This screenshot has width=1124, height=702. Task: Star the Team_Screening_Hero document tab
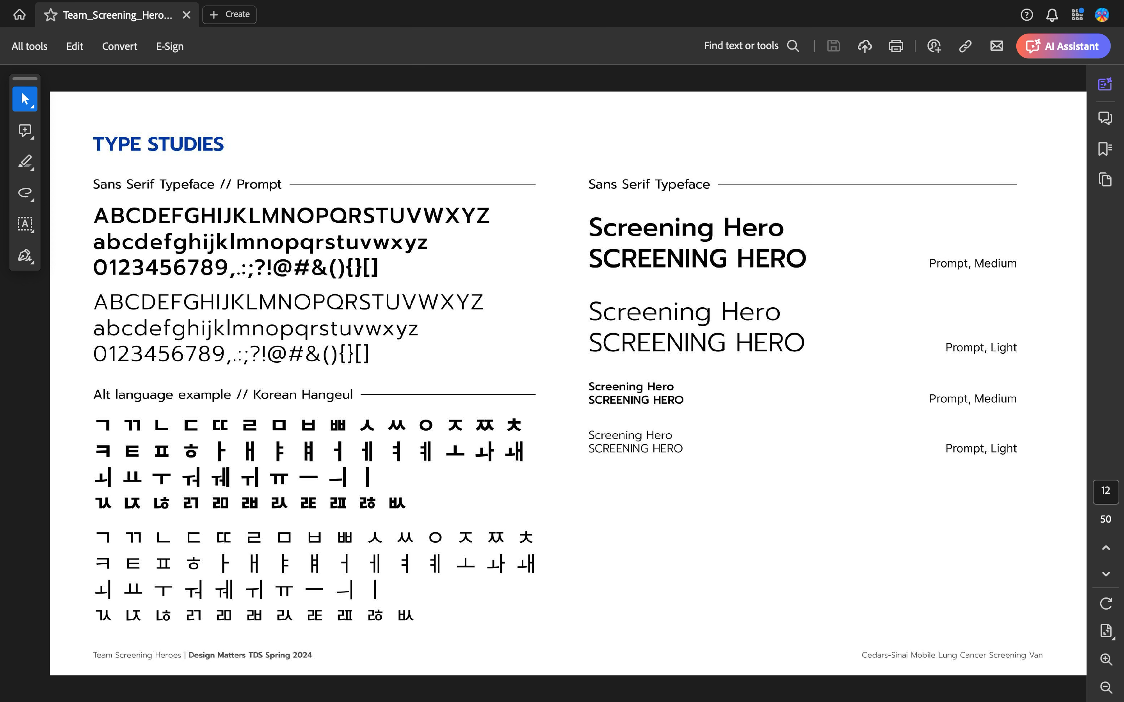pos(50,15)
